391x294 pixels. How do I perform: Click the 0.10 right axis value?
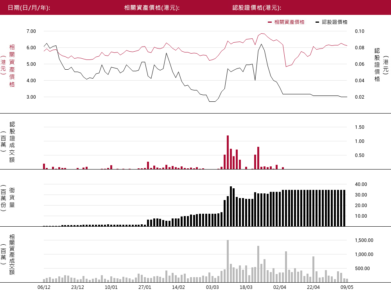[360, 31]
